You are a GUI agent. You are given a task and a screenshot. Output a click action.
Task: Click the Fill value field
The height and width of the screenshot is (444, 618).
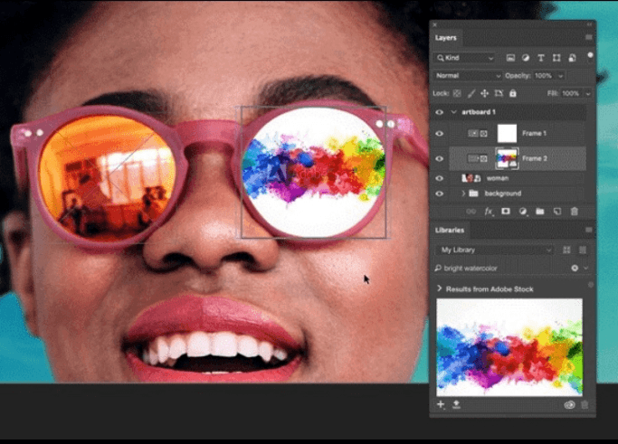[570, 94]
